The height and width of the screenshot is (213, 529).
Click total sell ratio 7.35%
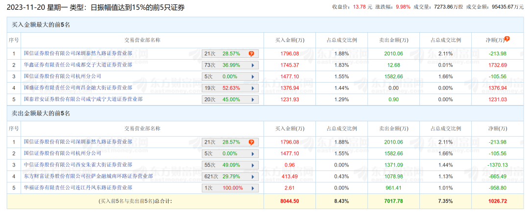point(445,201)
